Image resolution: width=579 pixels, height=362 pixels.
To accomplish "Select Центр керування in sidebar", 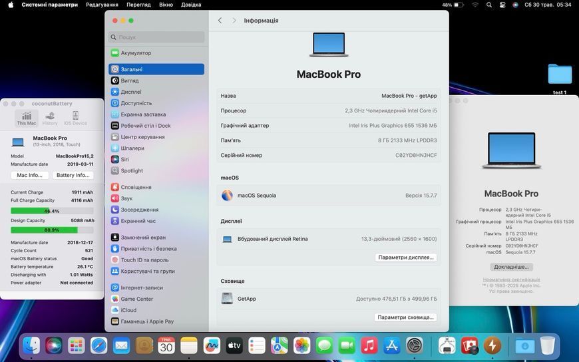I will point(156,136).
